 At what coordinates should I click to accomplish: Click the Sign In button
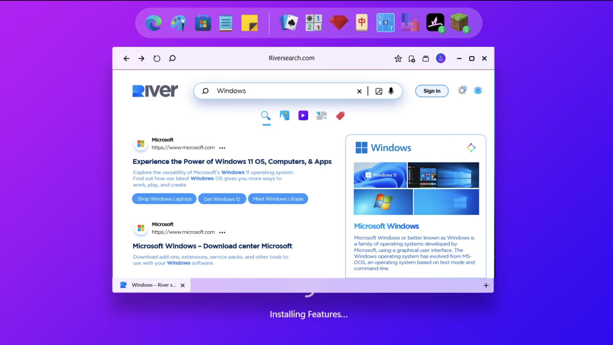[432, 91]
